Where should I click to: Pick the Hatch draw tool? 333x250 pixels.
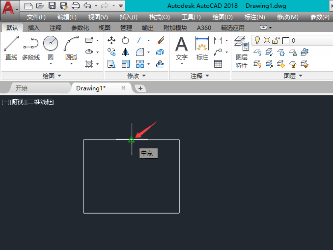point(89,64)
